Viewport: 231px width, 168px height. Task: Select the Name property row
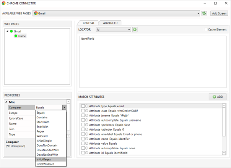21,124
